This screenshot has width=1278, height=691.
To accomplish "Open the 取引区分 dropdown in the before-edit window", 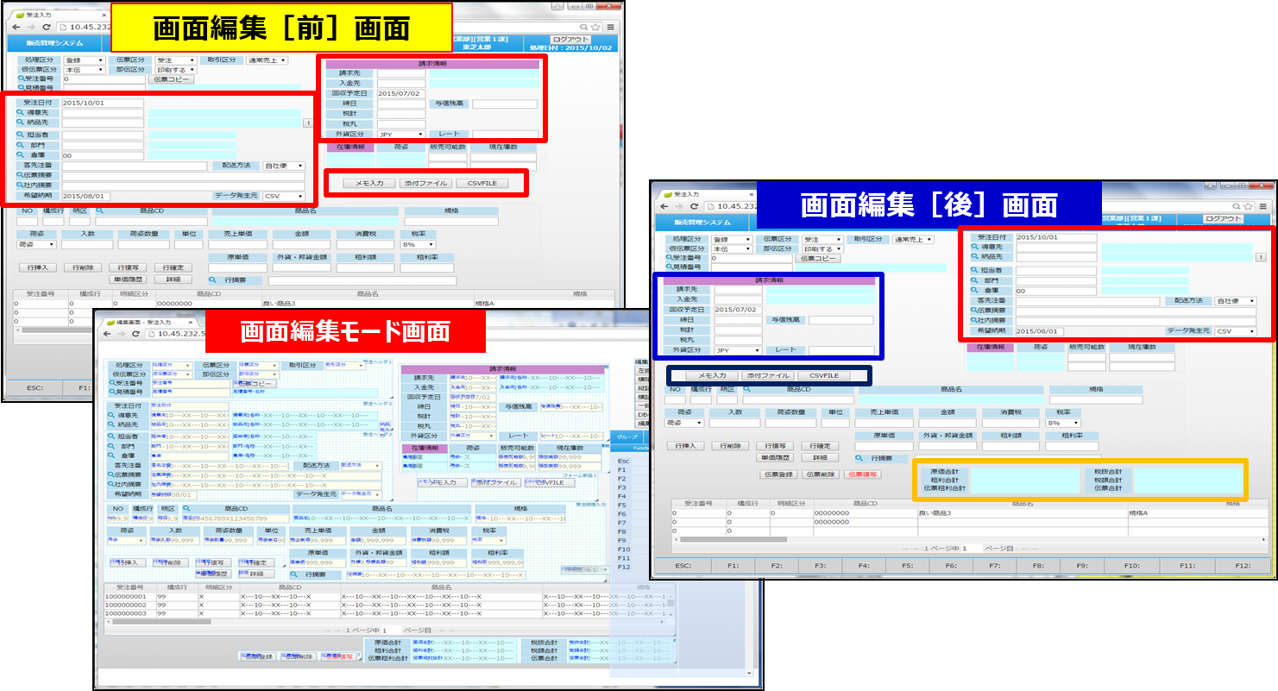I will [x=268, y=60].
